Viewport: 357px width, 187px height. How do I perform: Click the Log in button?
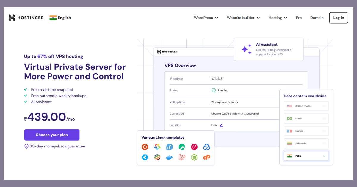pyautogui.click(x=339, y=18)
